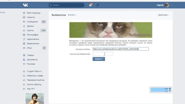The image size is (185, 104).
Task: Click the Студия Tattoo group icon
Action: tap(24, 71)
